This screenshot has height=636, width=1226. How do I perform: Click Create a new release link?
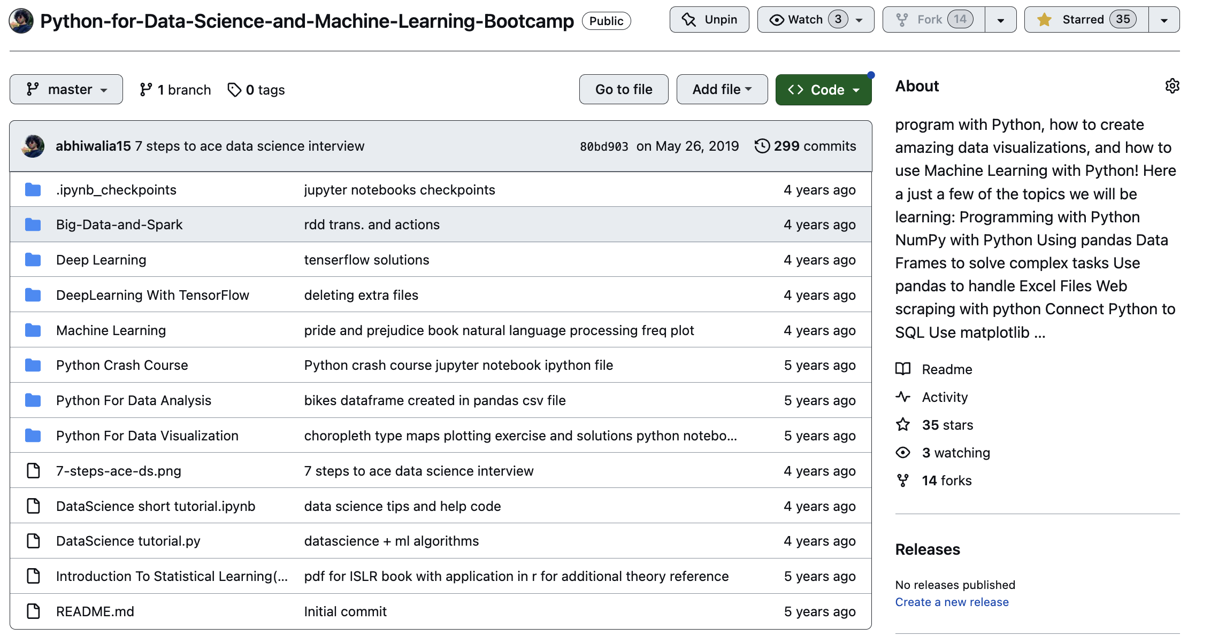point(952,602)
